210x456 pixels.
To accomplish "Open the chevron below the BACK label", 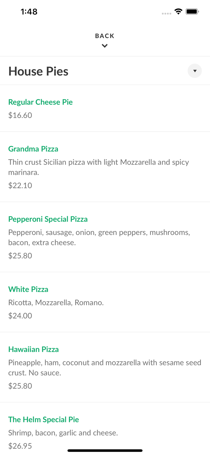I will coord(105,46).
